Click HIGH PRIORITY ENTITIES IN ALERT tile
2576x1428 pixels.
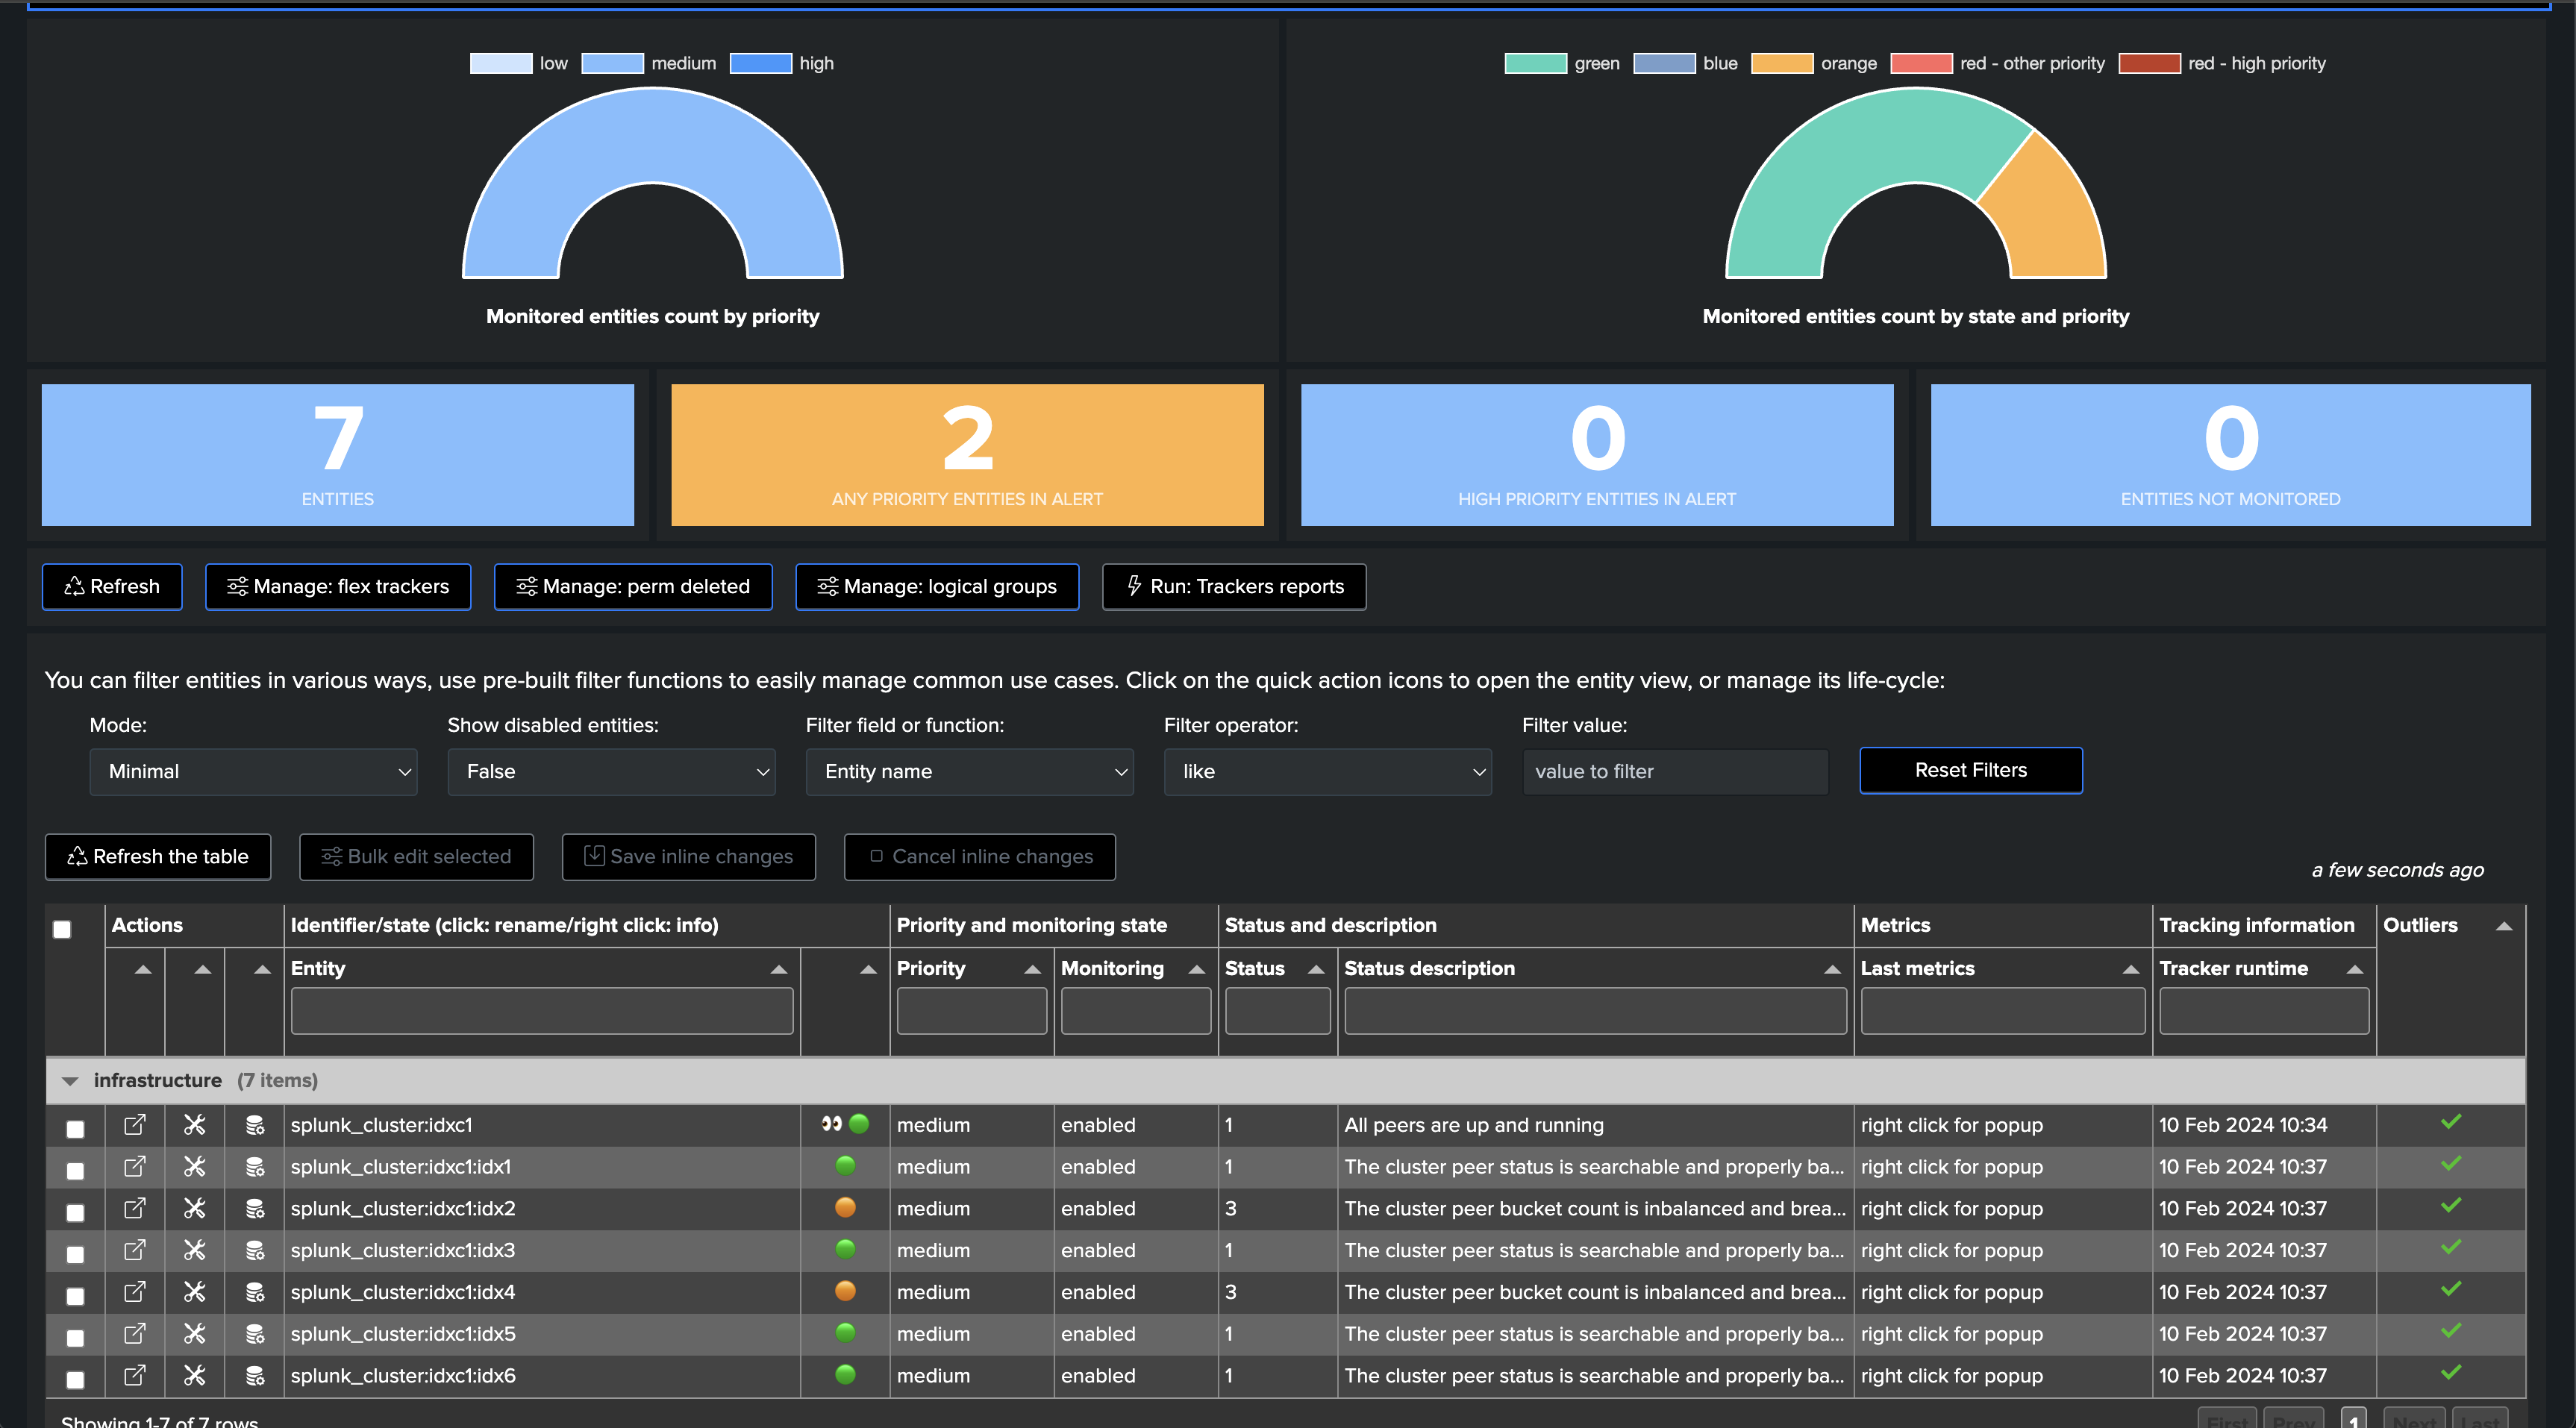[1597, 455]
